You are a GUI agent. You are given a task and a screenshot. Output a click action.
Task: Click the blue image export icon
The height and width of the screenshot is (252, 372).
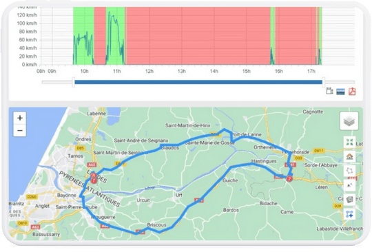(x=340, y=92)
